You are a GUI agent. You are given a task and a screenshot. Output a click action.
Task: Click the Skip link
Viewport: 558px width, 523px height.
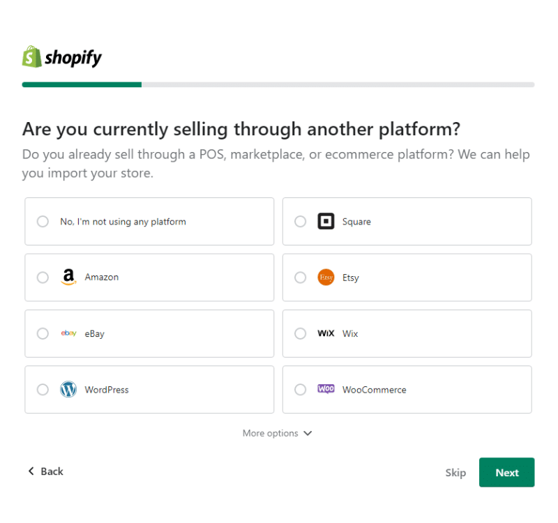[455, 472]
